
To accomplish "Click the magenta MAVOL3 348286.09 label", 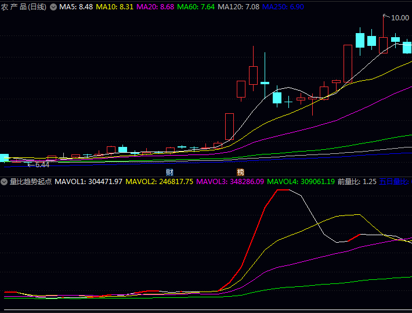I will [x=230, y=182].
